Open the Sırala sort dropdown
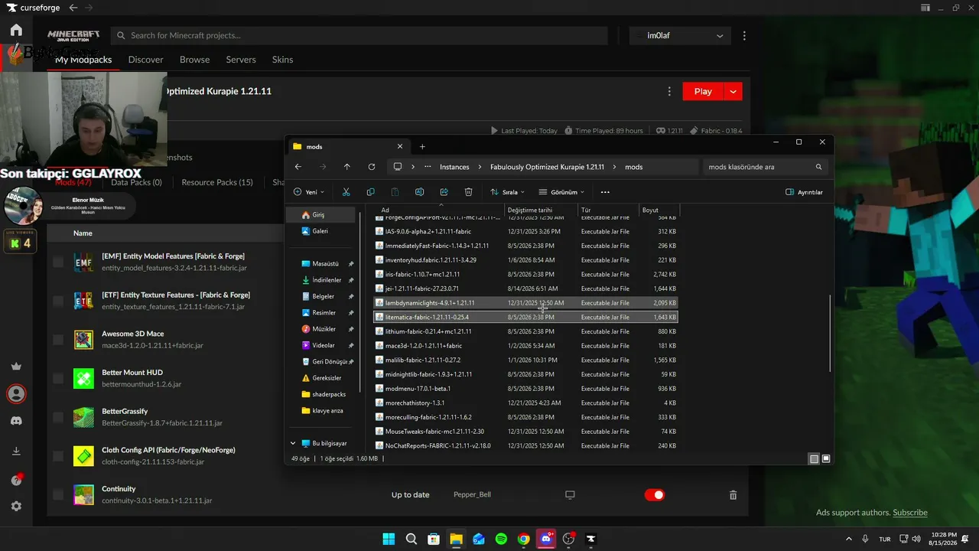 [x=508, y=192]
